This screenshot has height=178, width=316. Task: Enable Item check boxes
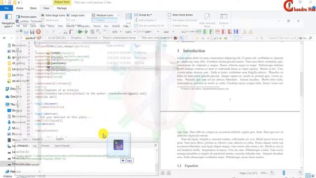[169, 15]
